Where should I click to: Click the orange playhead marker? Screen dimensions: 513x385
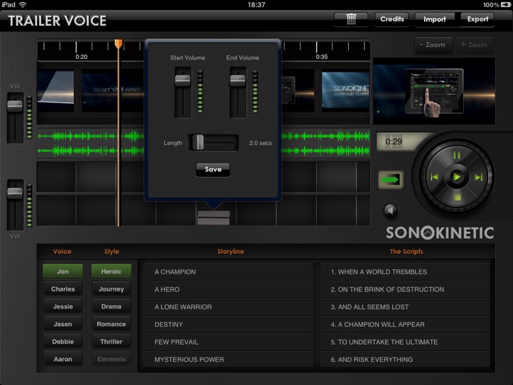pyautogui.click(x=118, y=44)
